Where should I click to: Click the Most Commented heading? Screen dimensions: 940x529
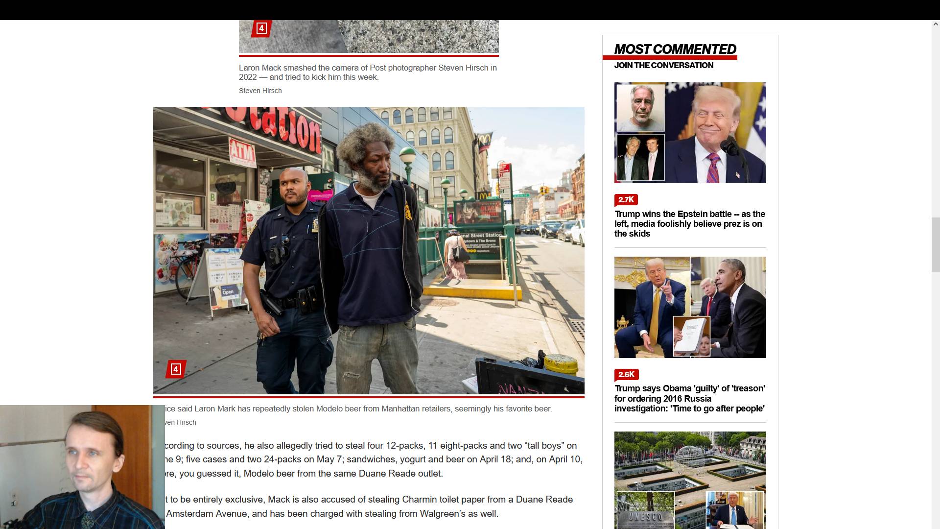675,49
